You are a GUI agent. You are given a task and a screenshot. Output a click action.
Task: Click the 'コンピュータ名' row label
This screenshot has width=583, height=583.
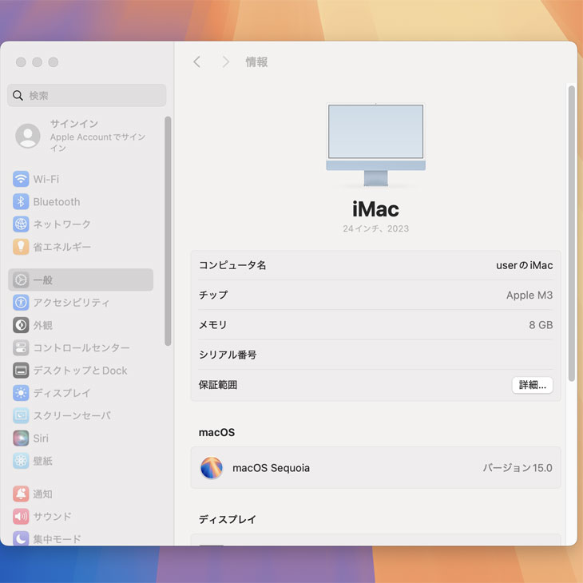(232, 265)
